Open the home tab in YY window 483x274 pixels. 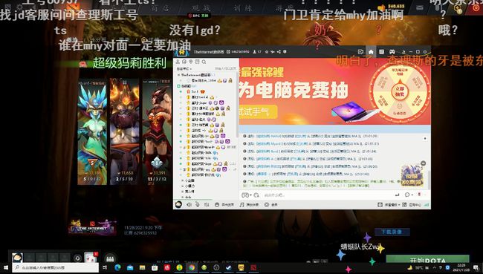tap(371, 52)
